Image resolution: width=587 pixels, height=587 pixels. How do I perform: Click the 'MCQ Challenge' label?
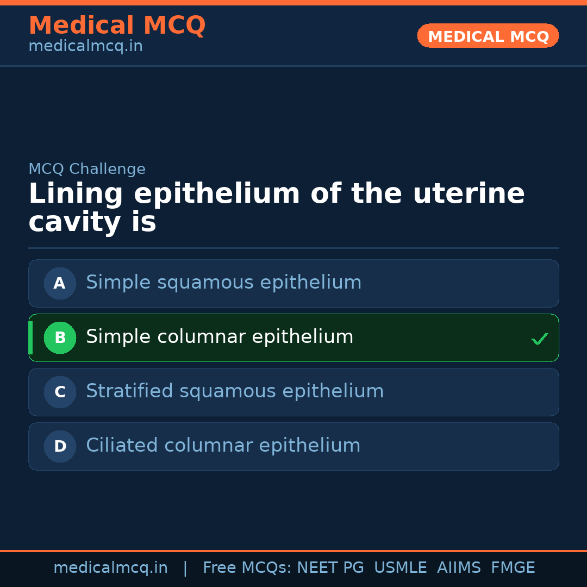point(87,169)
